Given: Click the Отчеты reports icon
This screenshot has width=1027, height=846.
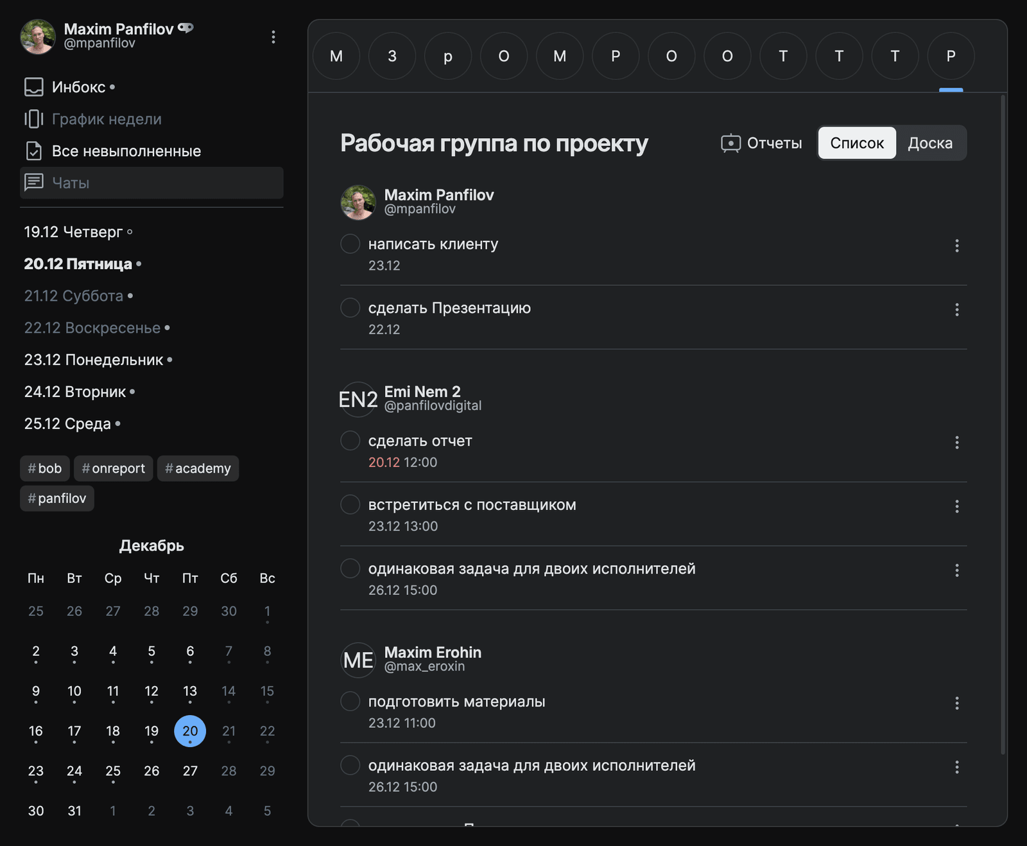Looking at the screenshot, I should pos(730,143).
